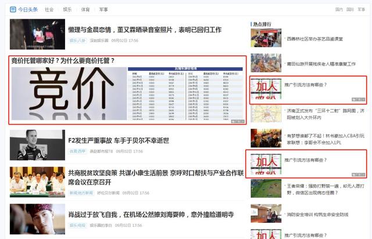
Task: Open the 肖战 airport article headline
Action: tap(151, 215)
